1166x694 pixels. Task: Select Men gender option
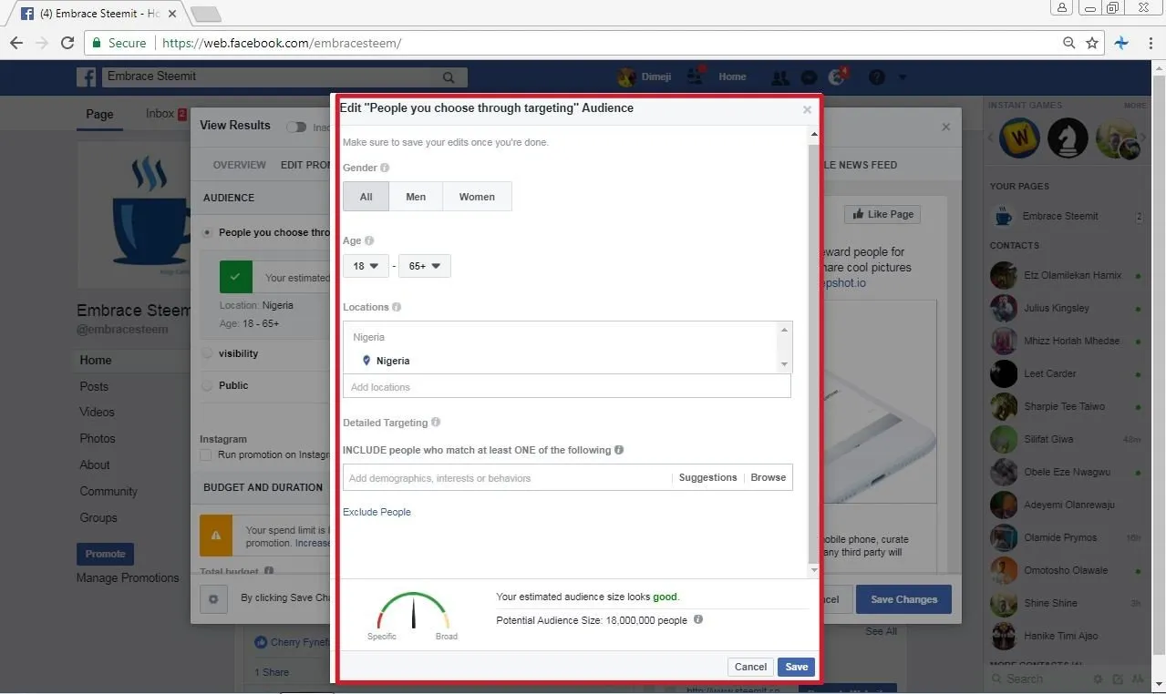tap(416, 197)
